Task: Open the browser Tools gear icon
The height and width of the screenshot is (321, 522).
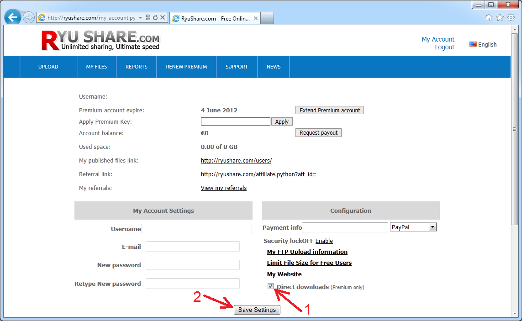Action: pos(511,18)
